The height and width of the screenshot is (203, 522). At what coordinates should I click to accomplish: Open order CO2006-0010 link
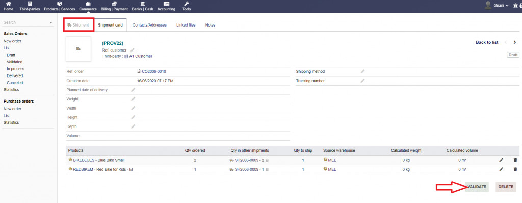(x=154, y=72)
